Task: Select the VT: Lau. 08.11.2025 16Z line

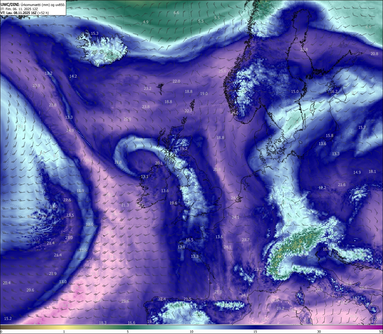Action: 25,13
